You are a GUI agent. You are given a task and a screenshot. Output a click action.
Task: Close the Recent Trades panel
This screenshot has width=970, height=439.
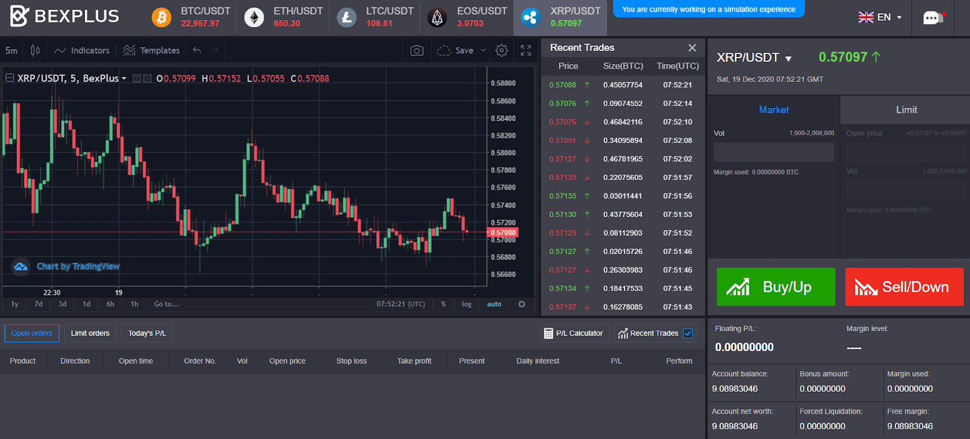coord(692,47)
